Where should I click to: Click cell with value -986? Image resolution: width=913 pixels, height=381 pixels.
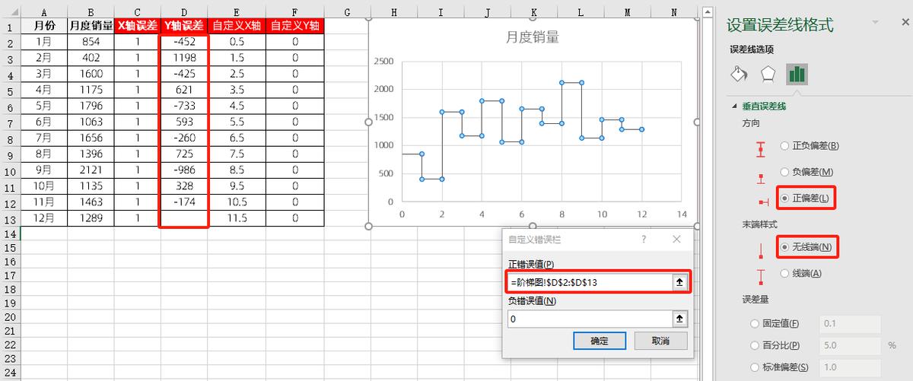183,170
